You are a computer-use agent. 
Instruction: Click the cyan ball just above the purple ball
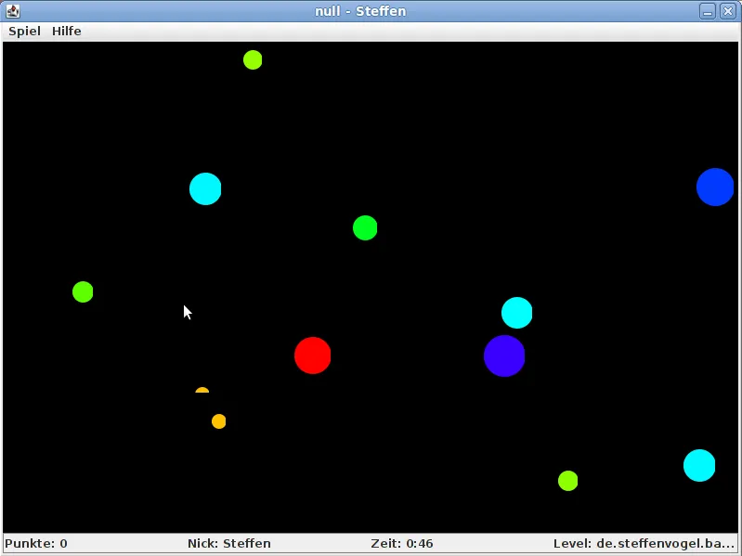[x=516, y=313]
